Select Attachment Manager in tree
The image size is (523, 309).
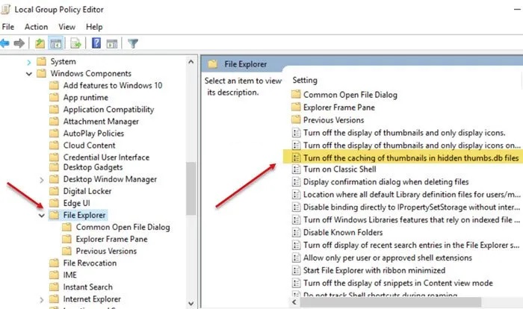pyautogui.click(x=101, y=122)
